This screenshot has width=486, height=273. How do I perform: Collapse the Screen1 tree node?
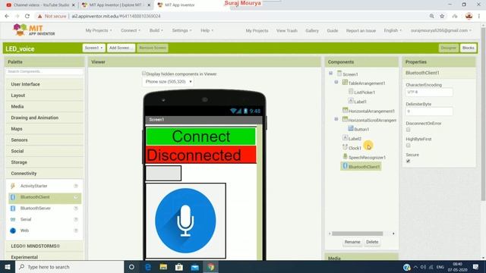click(x=331, y=74)
